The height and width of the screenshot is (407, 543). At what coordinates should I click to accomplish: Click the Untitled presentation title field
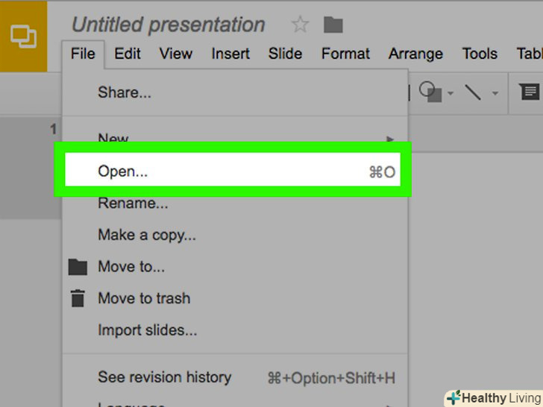point(168,25)
